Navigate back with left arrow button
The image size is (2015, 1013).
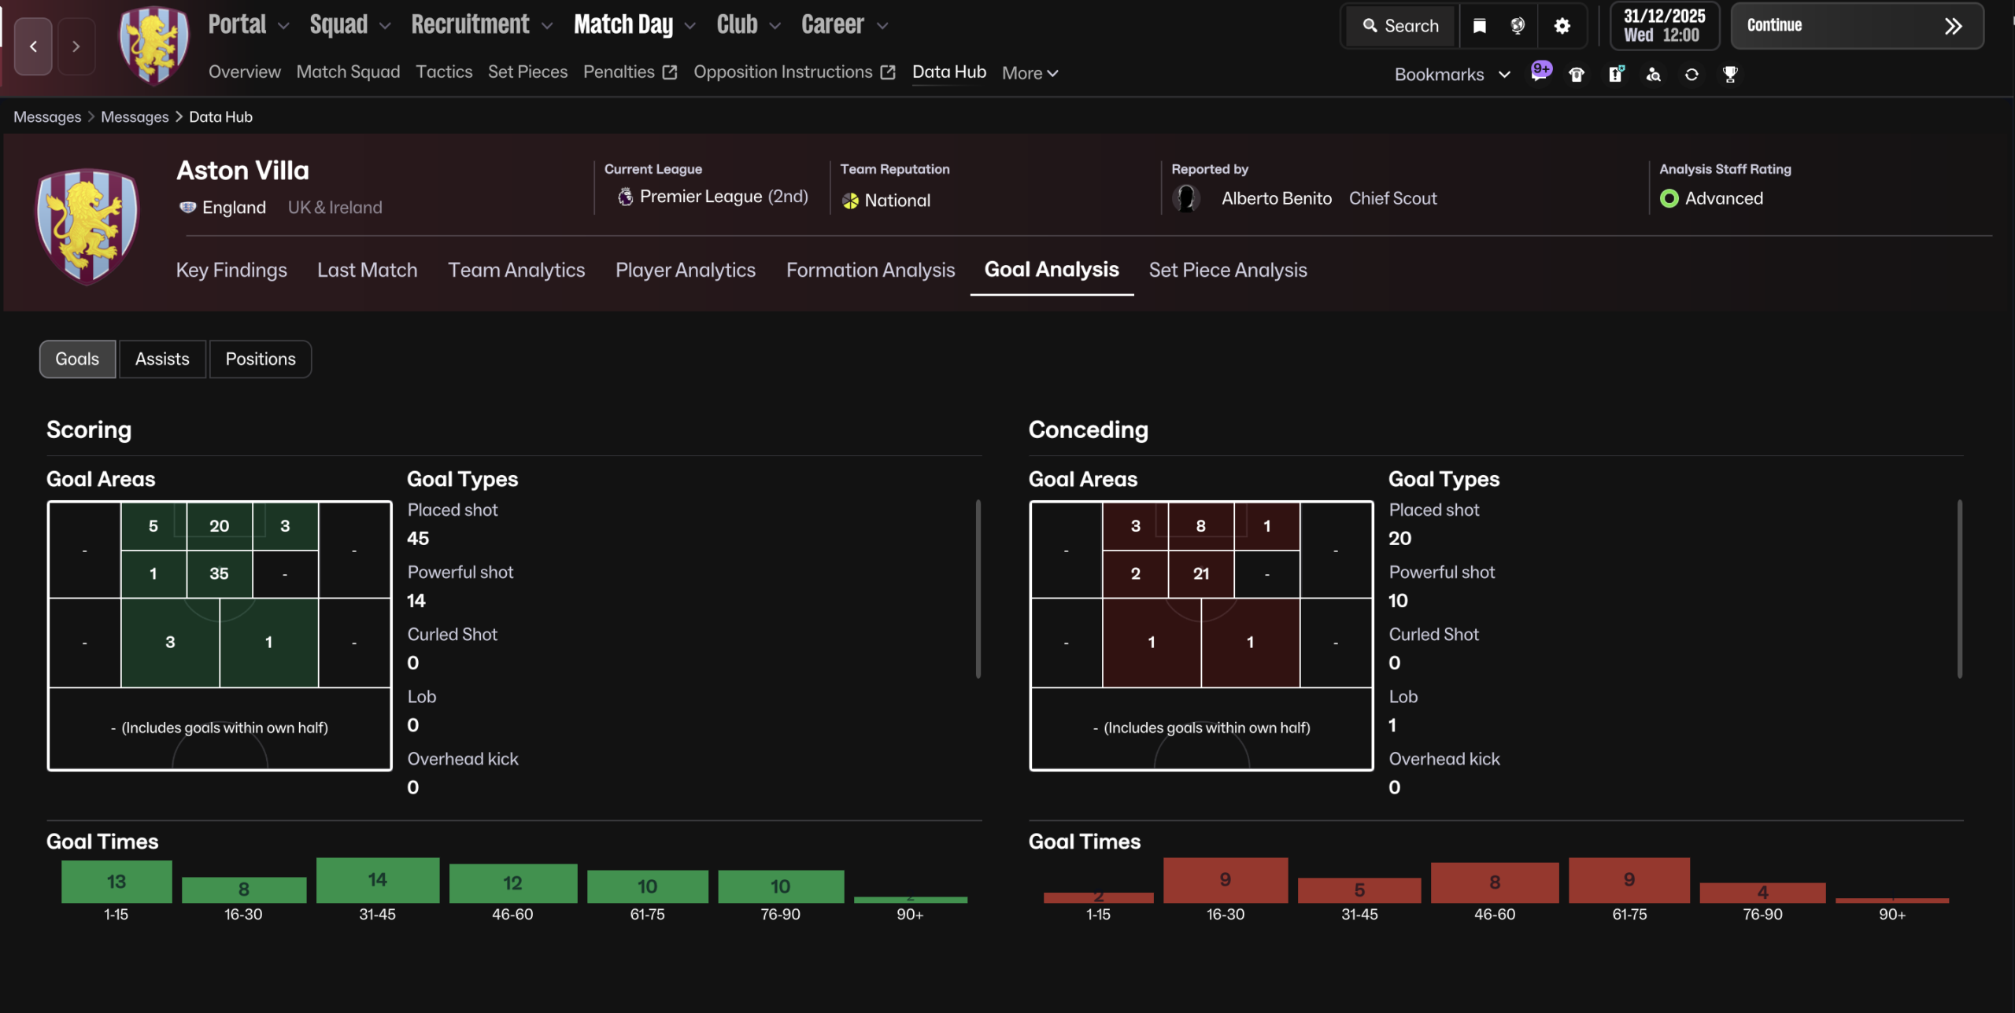(33, 46)
